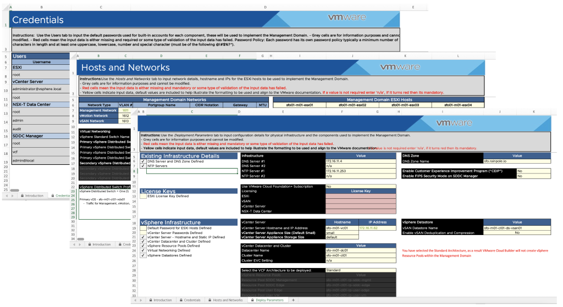Click administrator@vsphere.local username cell
This screenshot has width=563, height=307.
41,89
